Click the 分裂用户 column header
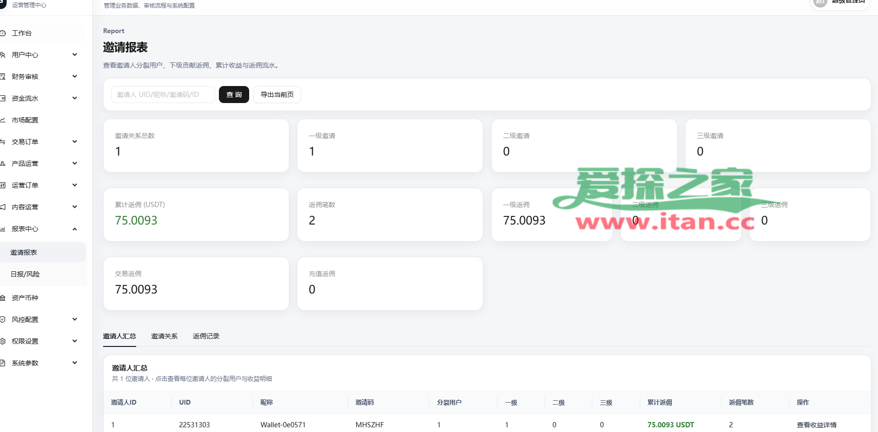The height and width of the screenshot is (432, 878). pos(449,402)
